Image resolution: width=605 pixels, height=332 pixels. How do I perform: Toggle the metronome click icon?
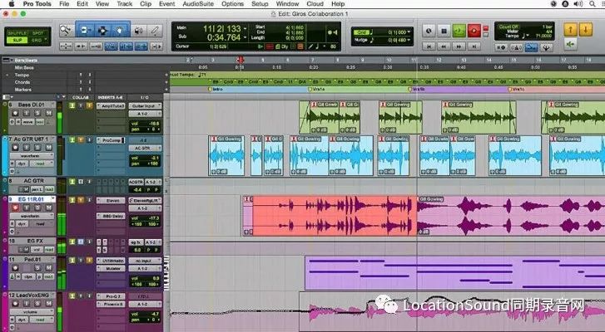click(516, 47)
